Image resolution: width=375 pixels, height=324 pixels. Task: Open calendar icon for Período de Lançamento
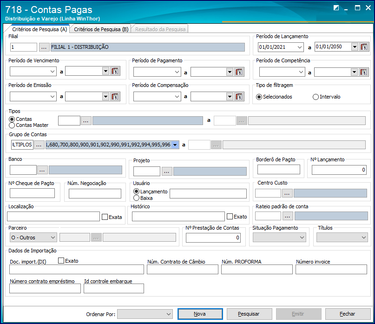[364, 47]
